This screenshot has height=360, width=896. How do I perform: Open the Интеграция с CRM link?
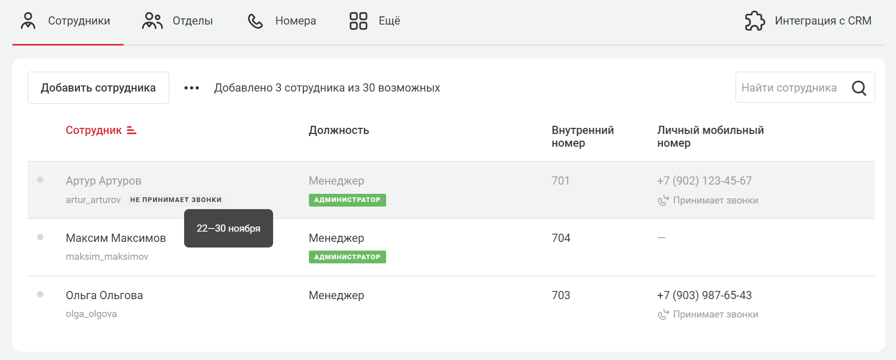pyautogui.click(x=822, y=21)
